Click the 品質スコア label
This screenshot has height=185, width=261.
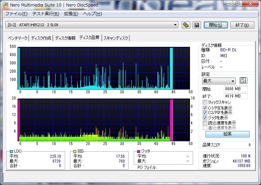pos(211,145)
